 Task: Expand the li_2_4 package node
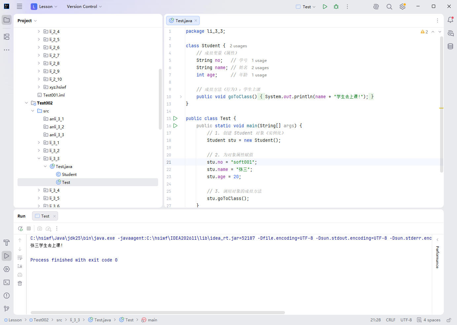[39, 31]
